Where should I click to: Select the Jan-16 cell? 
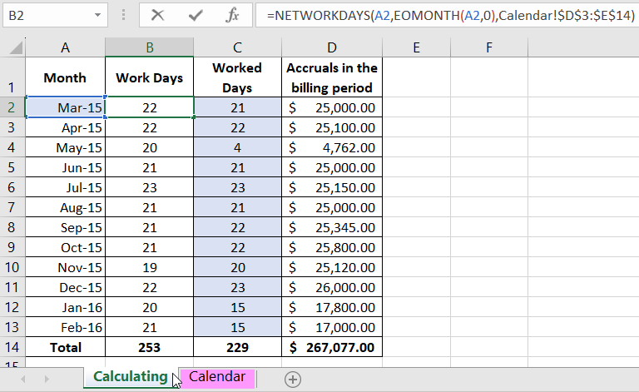65,307
